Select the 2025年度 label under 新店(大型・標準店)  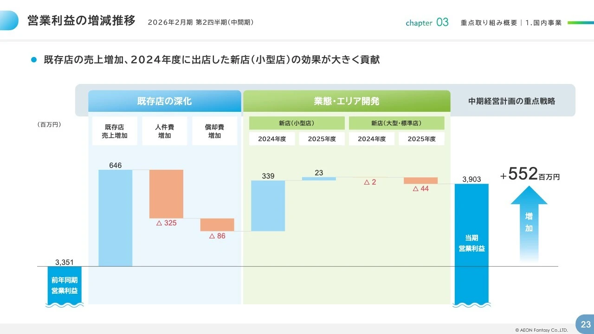(421, 138)
